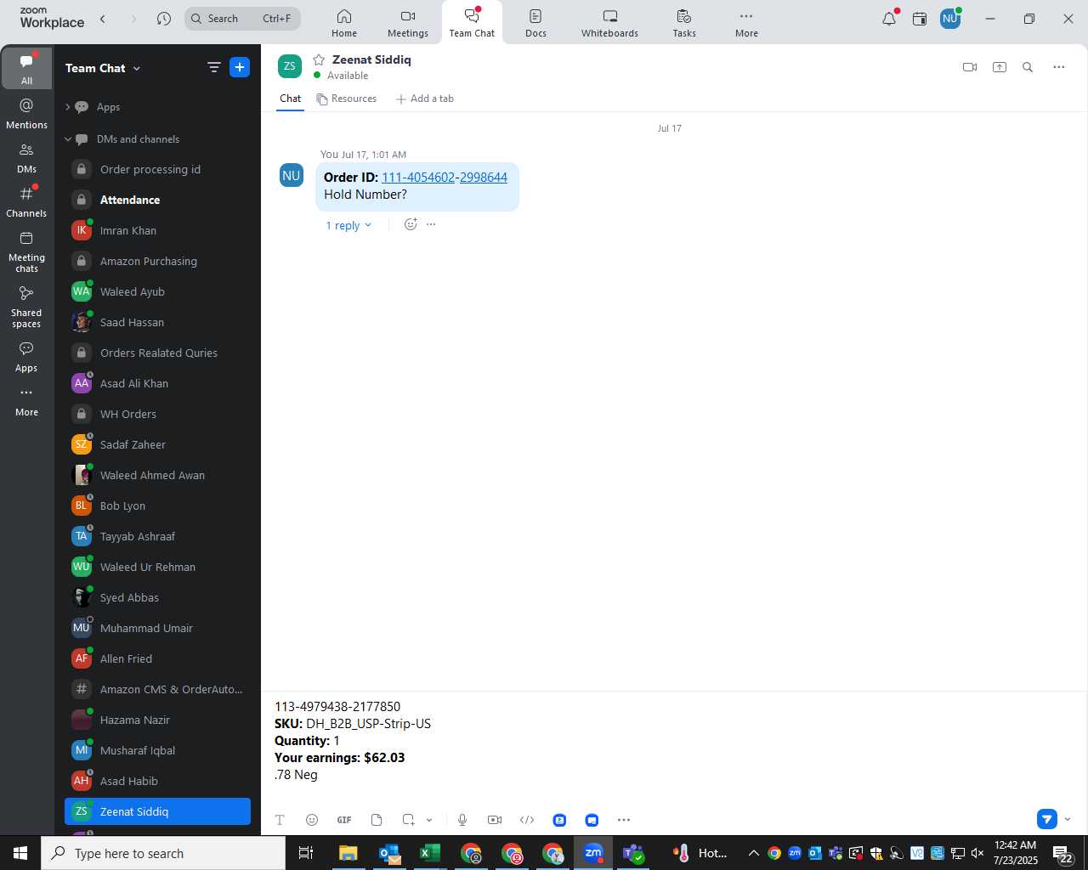Open more actions on the Order ID message
This screenshot has height=870, width=1088.
431,224
